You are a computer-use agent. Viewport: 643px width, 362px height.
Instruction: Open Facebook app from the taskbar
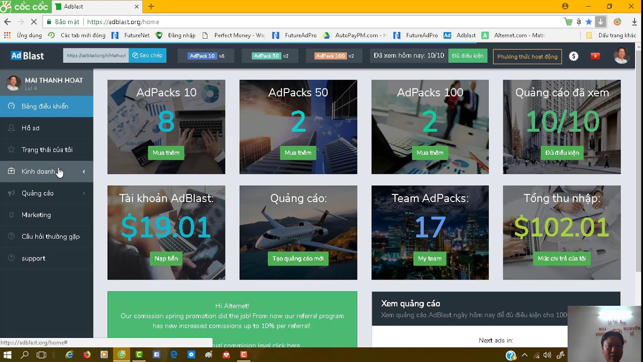click(x=156, y=354)
